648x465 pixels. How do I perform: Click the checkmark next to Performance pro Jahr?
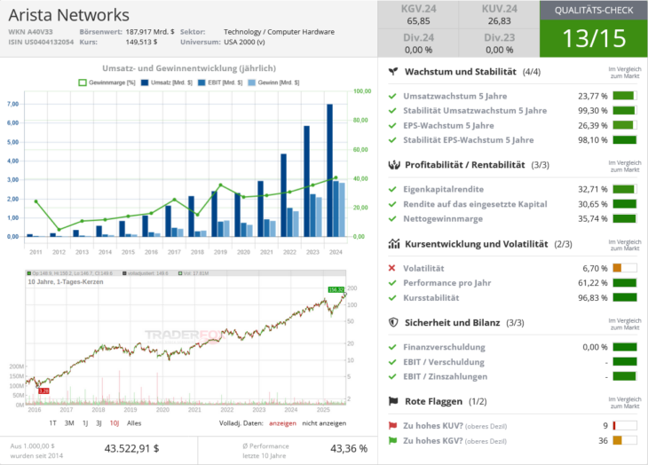click(x=392, y=283)
